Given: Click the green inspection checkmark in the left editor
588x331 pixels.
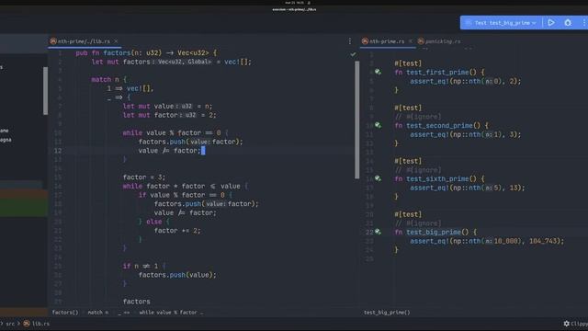Looking at the screenshot, I should pyautogui.click(x=353, y=54).
